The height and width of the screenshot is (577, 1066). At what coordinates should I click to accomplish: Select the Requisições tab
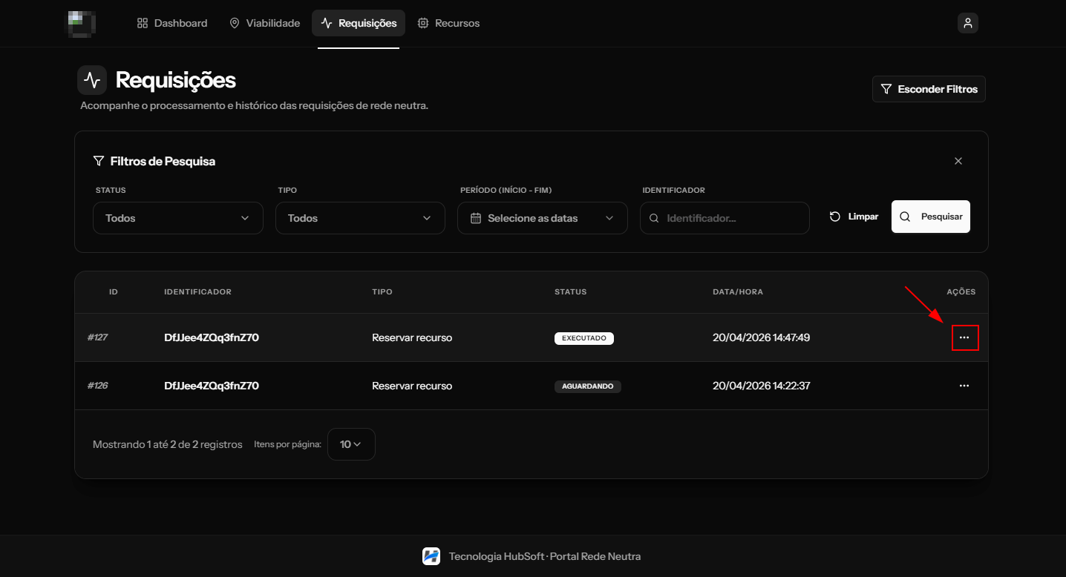pos(359,23)
